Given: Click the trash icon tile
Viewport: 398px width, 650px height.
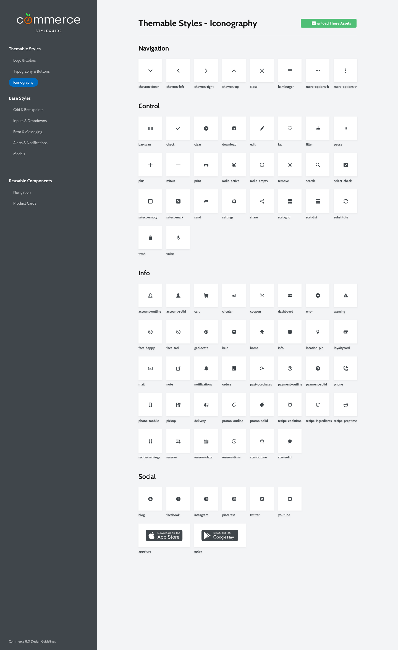Looking at the screenshot, I should point(150,238).
